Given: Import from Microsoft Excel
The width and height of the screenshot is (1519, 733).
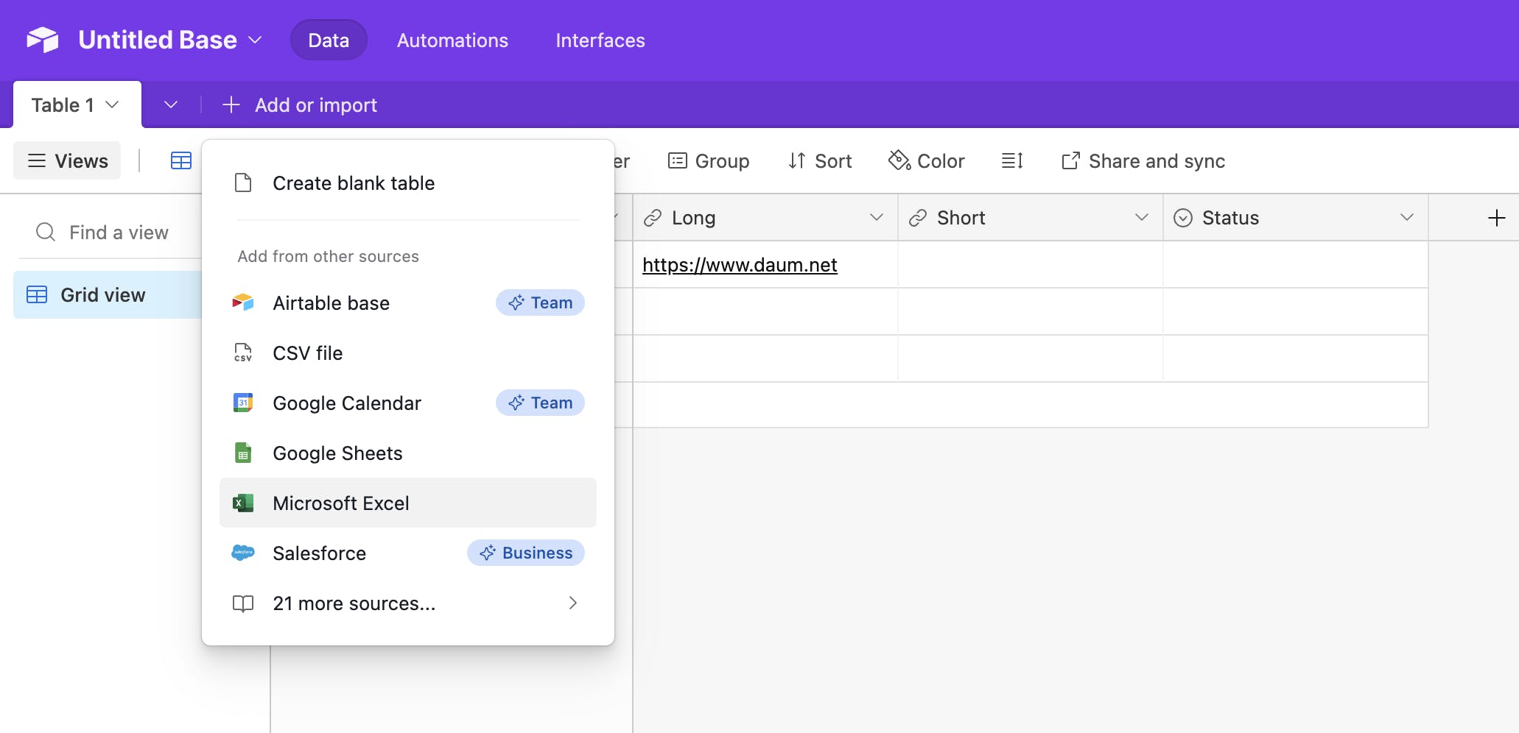Looking at the screenshot, I should 408,503.
